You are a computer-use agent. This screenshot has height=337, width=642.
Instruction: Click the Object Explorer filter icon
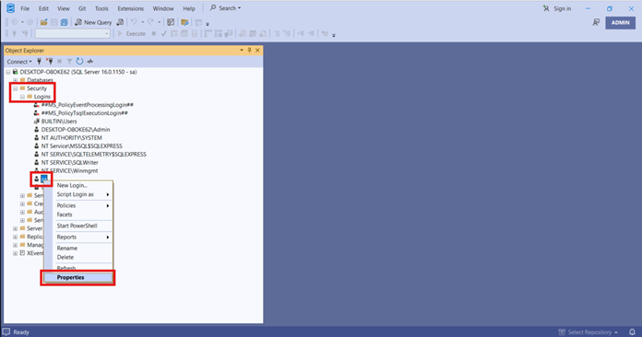coord(69,62)
